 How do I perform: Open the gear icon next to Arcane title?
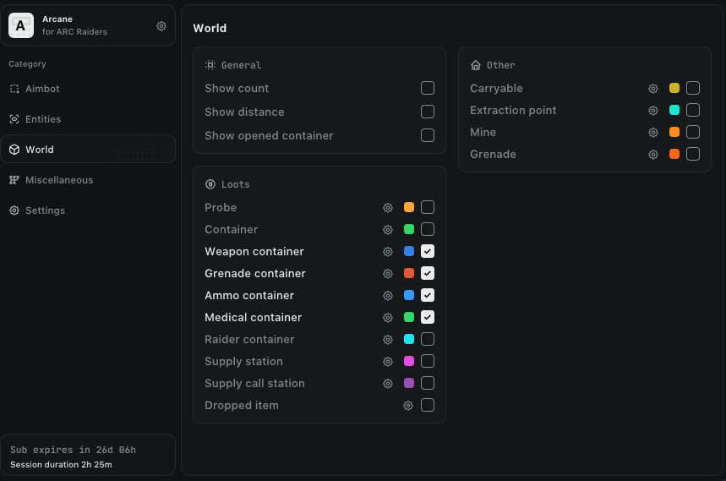[x=161, y=26]
